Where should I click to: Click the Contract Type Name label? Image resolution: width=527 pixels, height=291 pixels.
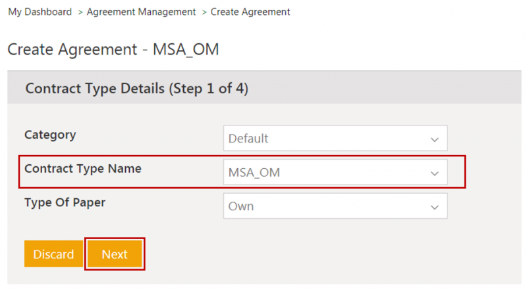pyautogui.click(x=83, y=168)
